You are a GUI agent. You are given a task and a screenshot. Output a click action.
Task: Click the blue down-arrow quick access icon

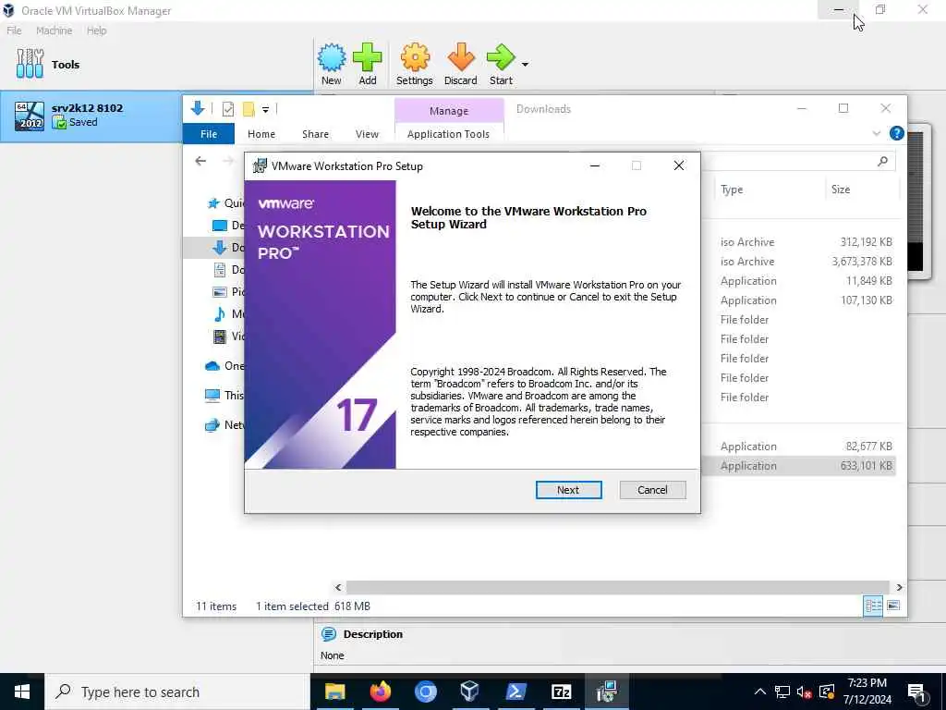click(198, 109)
